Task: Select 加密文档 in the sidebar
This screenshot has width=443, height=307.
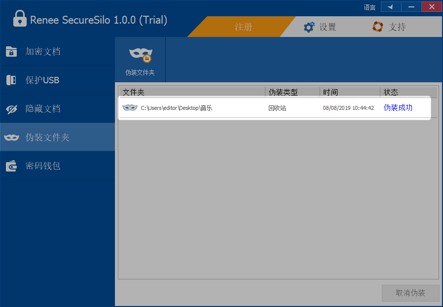Action: (x=57, y=51)
